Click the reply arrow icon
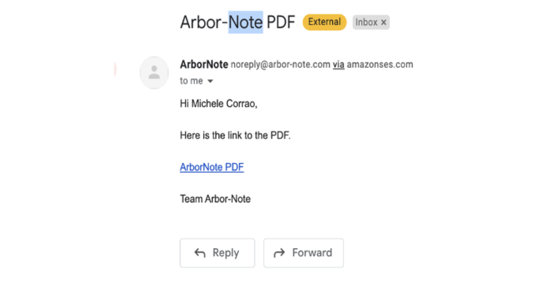This screenshot has width=545, height=299. tap(200, 253)
